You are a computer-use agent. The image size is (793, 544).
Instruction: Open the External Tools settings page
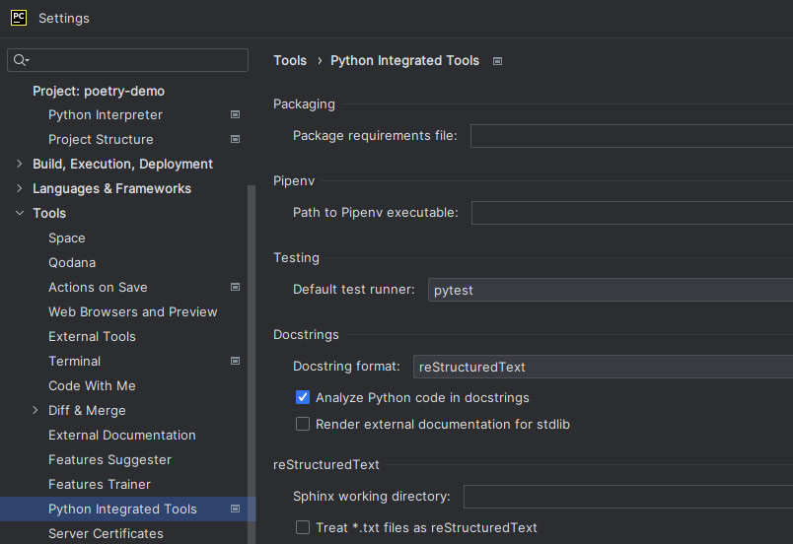[92, 337]
